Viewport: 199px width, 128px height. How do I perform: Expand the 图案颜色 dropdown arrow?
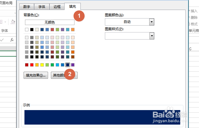coord(152,22)
